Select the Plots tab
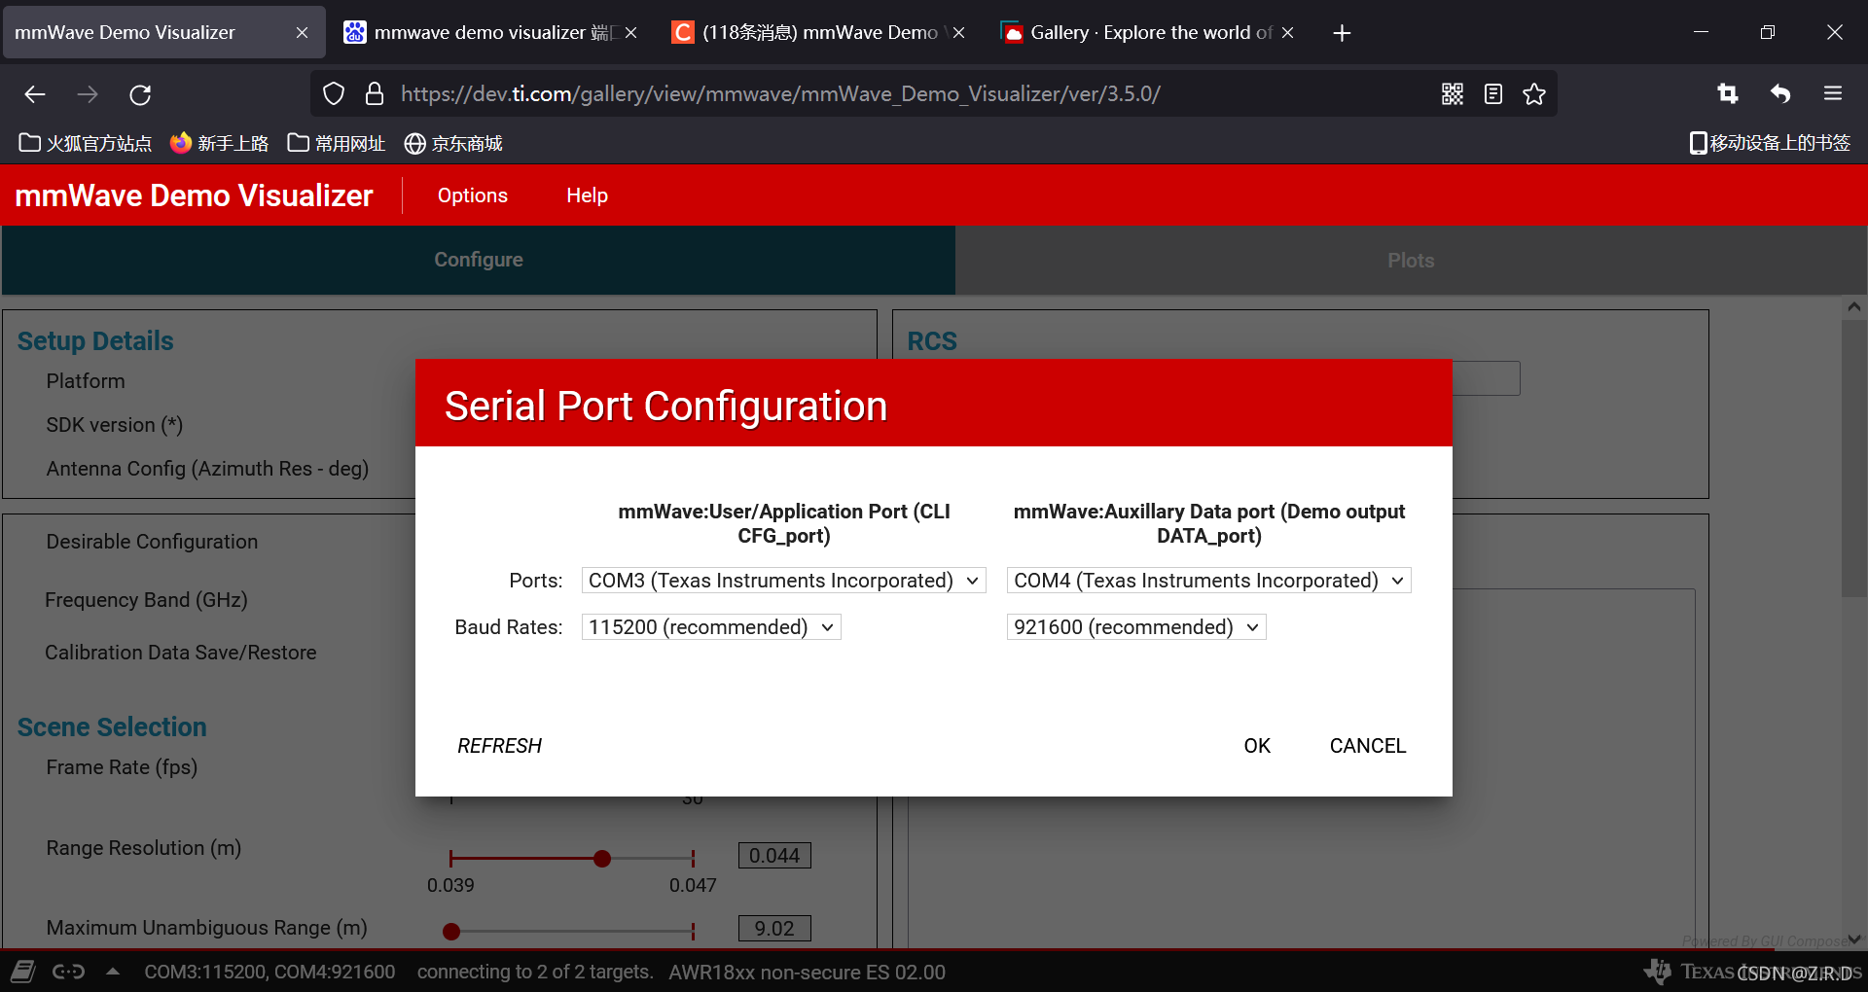Viewport: 1868px width, 992px height. click(x=1411, y=261)
